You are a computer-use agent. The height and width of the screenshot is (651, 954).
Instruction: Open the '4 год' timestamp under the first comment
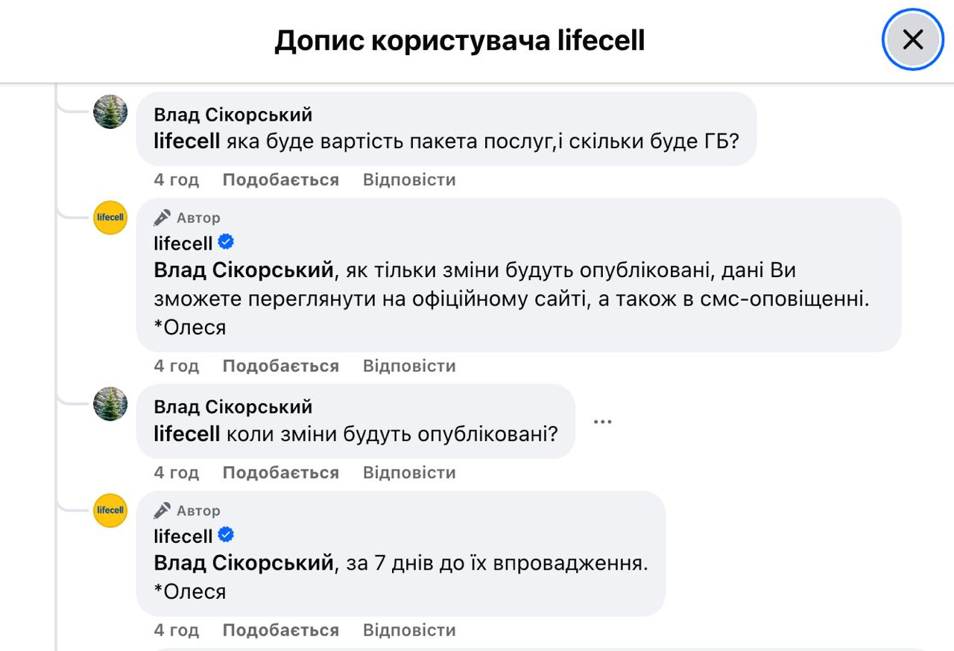point(176,180)
